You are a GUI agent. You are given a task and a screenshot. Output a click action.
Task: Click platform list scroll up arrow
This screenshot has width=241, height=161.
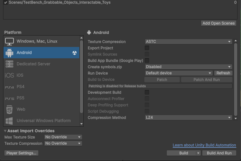pyautogui.click(x=81, y=38)
